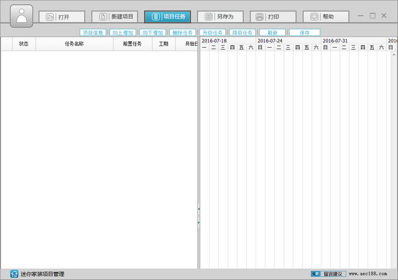
Task: Demote task using 降级任务
Action: (x=242, y=33)
